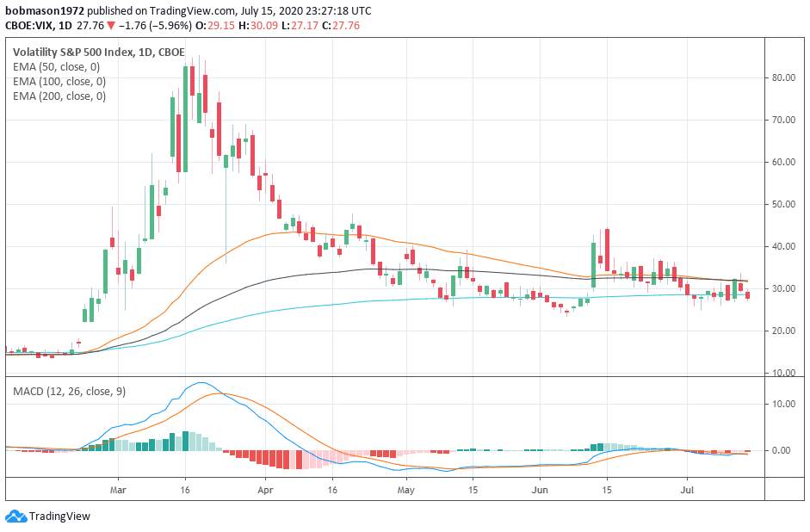Image resolution: width=810 pixels, height=532 pixels.
Task: Click the 50.00 price axis label
Action: [783, 204]
